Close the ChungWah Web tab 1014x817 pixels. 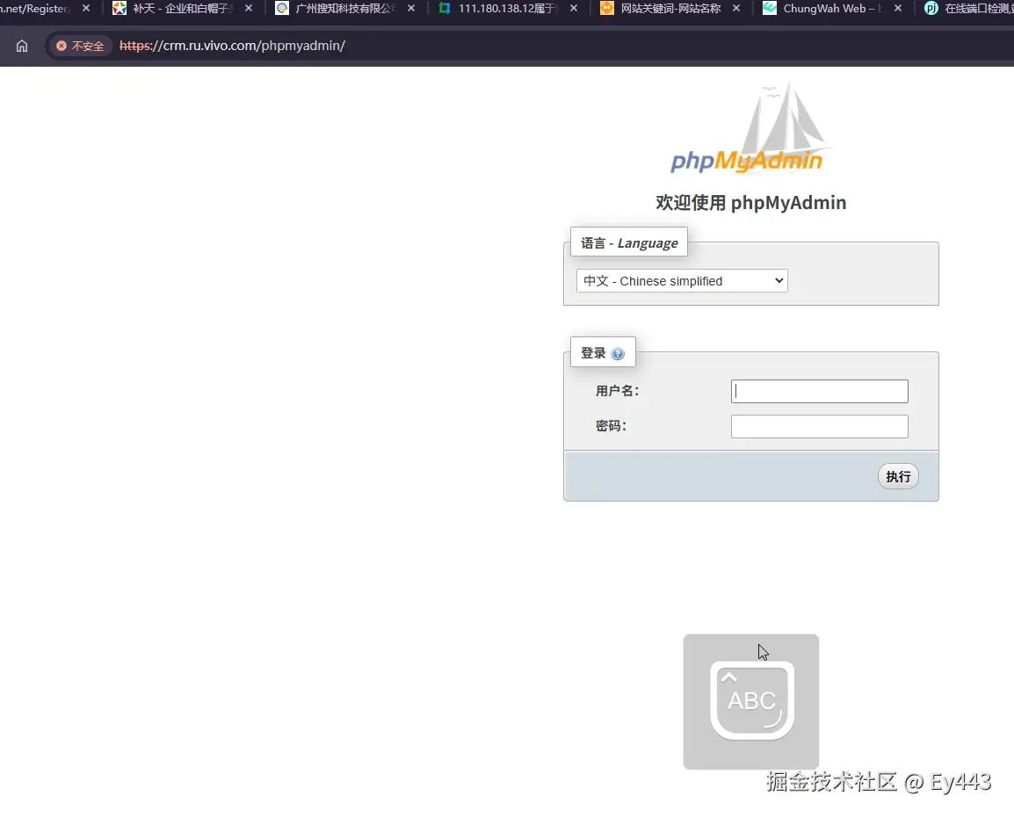(898, 9)
